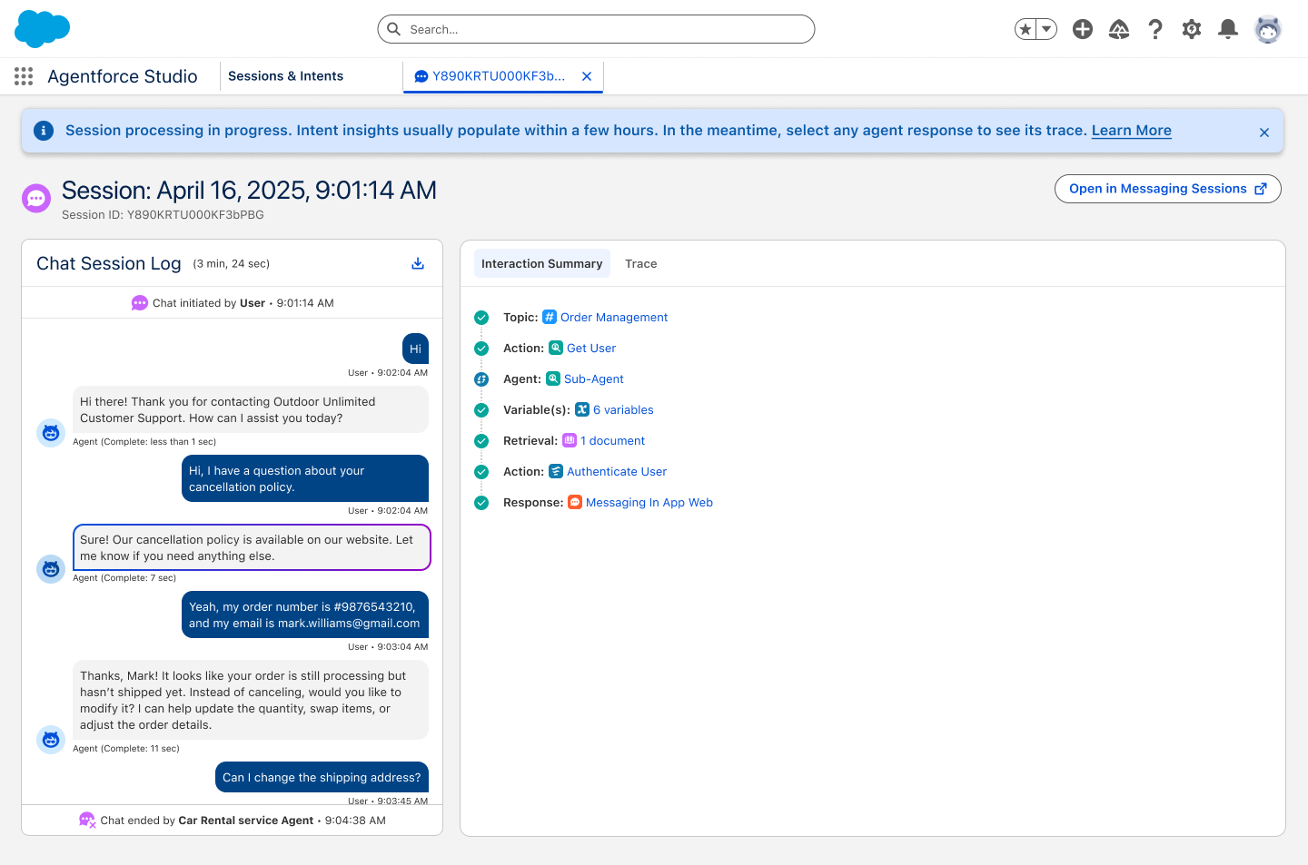This screenshot has width=1308, height=865.
Task: Click the chat initiated icon in the log header
Action: point(140,303)
